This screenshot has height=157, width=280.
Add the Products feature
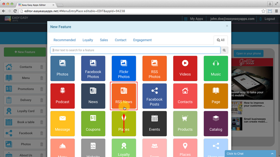pos(185,124)
